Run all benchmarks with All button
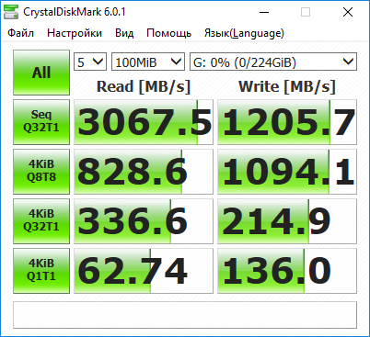370x337 pixels. pyautogui.click(x=41, y=73)
